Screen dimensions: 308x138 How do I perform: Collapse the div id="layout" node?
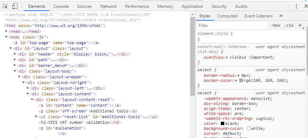tap(11, 48)
